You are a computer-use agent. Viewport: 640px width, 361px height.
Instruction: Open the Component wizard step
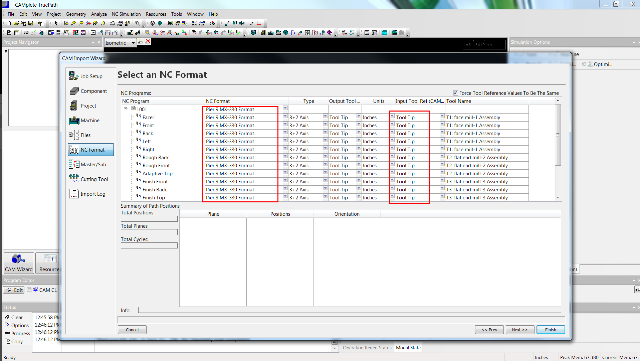click(91, 91)
